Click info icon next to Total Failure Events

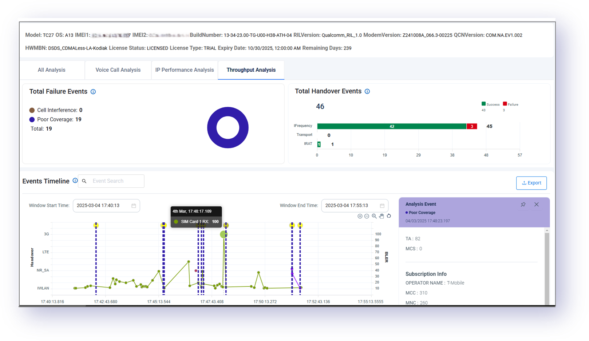point(93,92)
